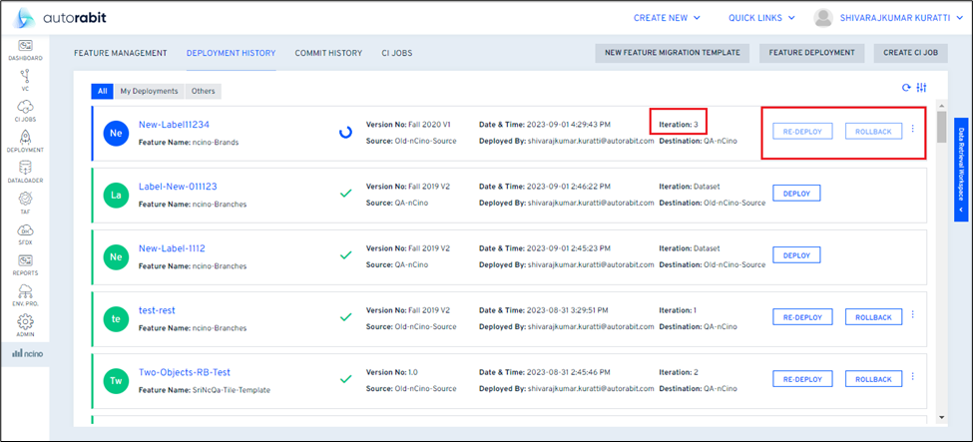Screen dimensions: 973x442
Task: Open the SFDX sidebar icon
Action: [x=25, y=232]
